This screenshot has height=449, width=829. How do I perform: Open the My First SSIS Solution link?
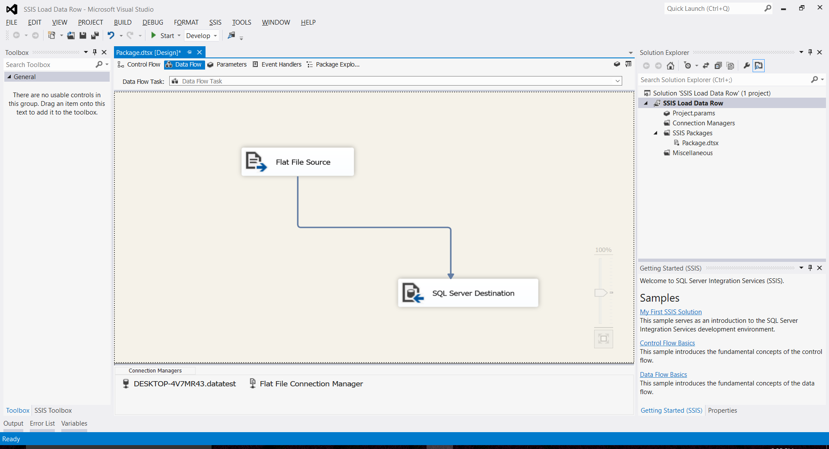pos(671,312)
